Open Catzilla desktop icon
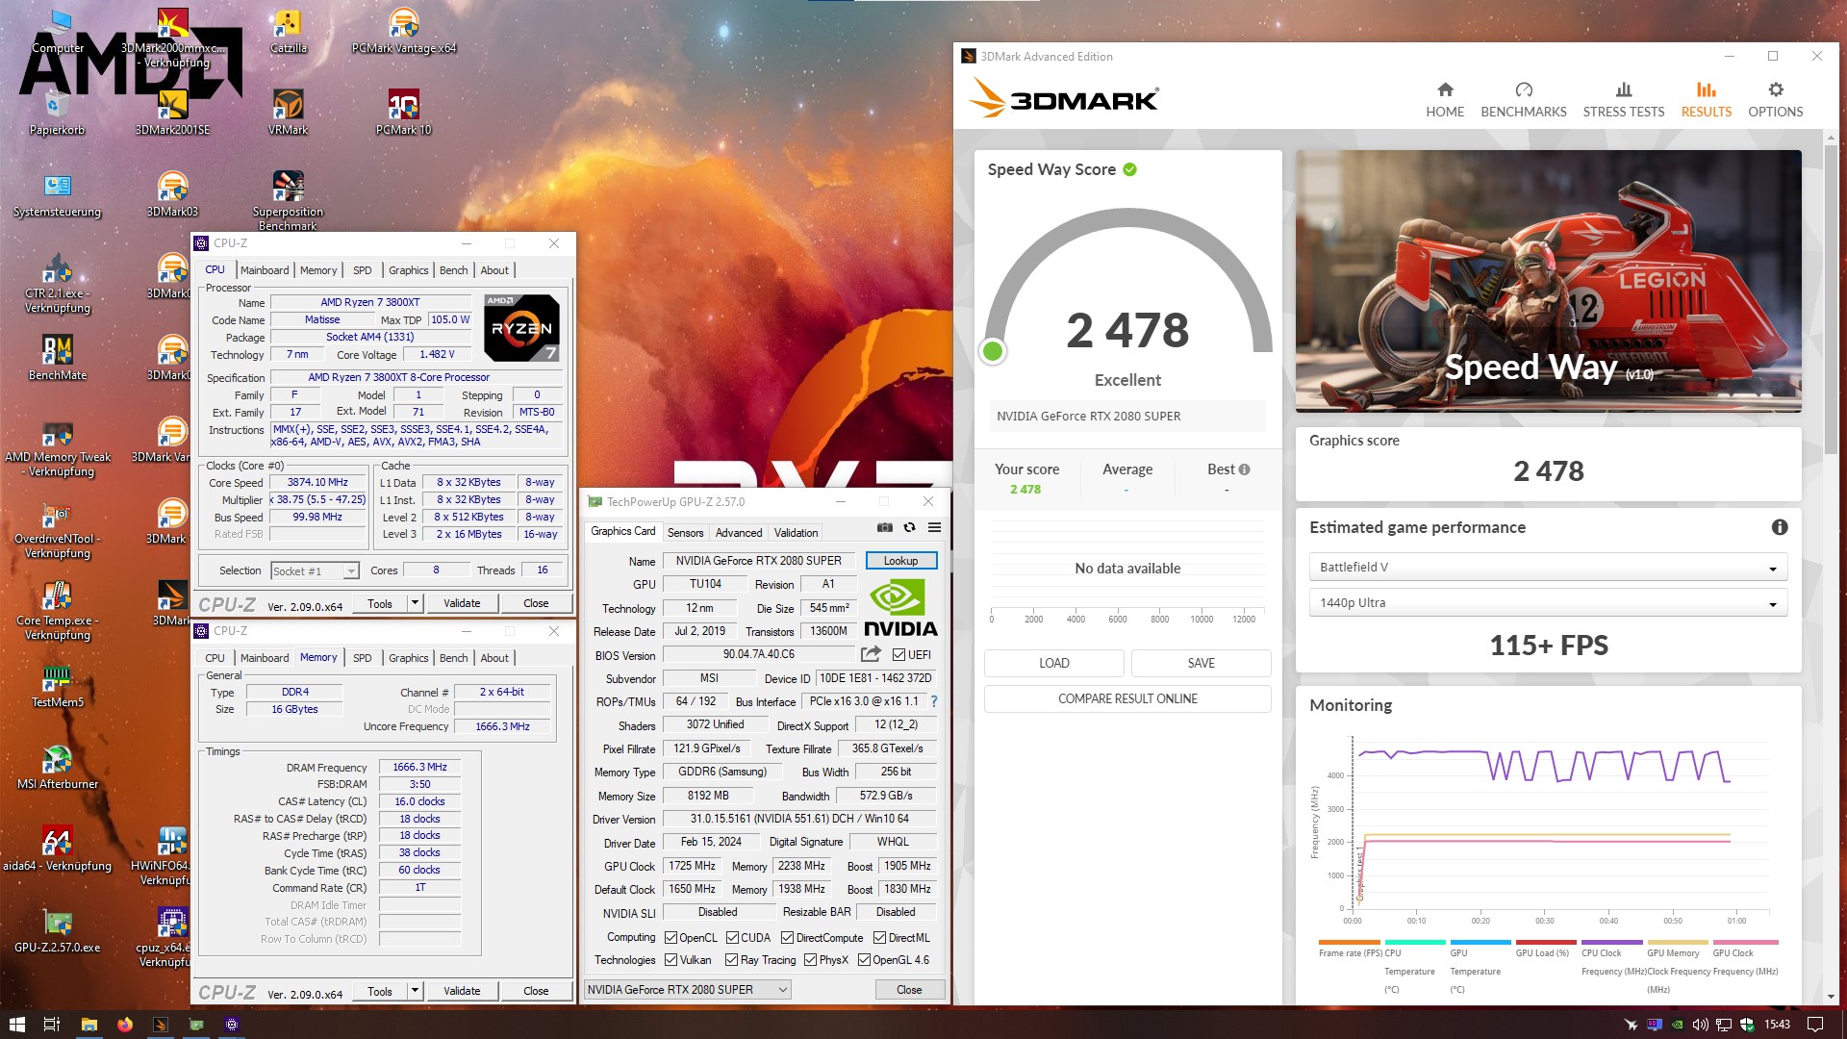 point(288,31)
